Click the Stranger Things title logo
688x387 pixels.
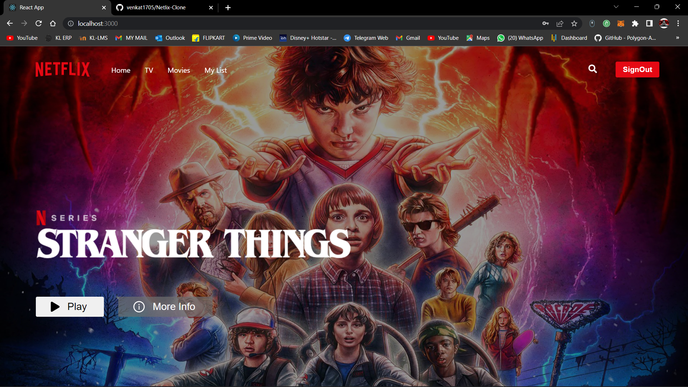coord(193,244)
